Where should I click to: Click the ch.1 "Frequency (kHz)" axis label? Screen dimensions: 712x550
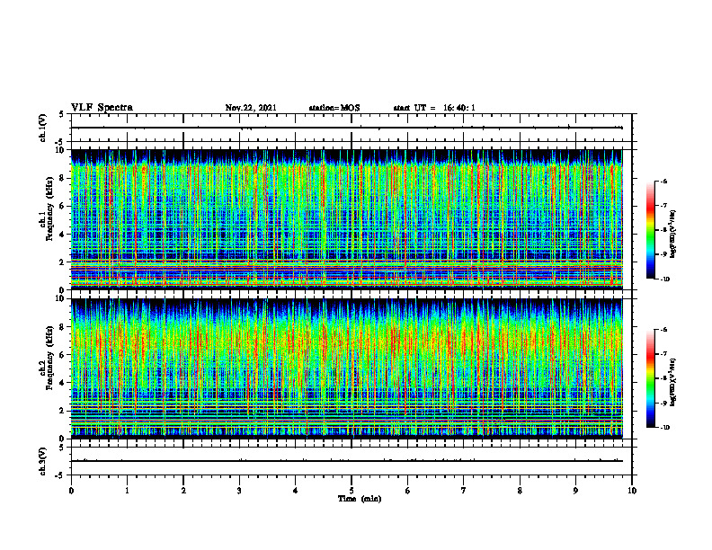click(x=49, y=209)
